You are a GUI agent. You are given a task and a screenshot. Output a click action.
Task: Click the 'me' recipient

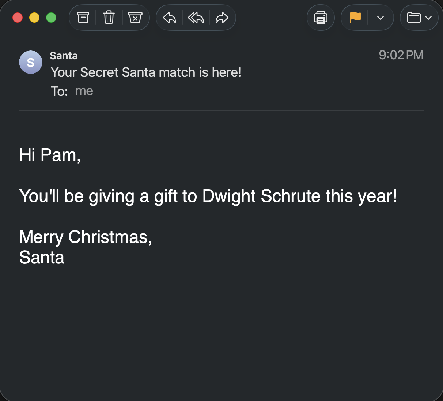pyautogui.click(x=84, y=91)
